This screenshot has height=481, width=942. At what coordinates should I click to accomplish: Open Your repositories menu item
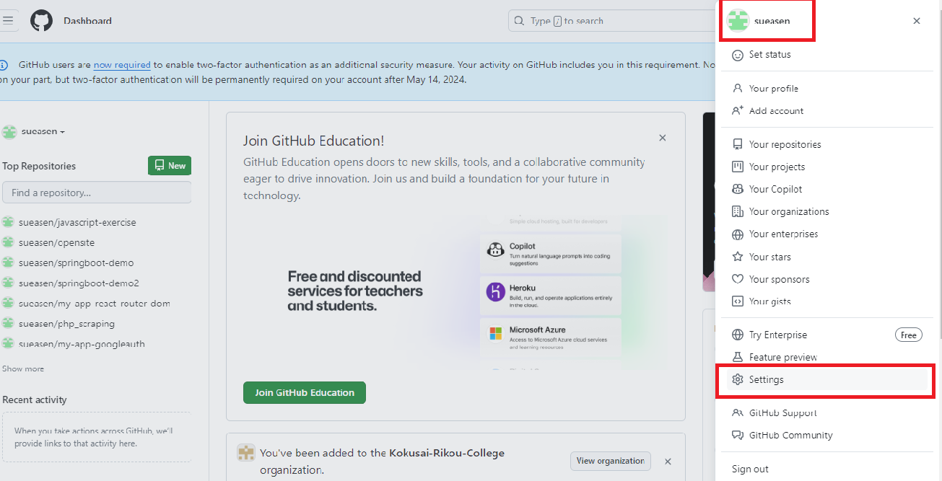coord(785,144)
